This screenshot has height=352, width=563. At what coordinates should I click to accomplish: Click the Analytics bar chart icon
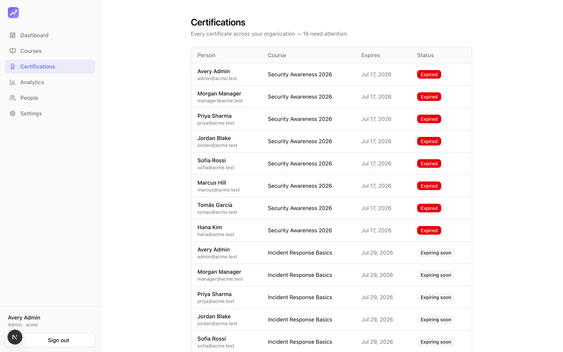click(x=13, y=82)
